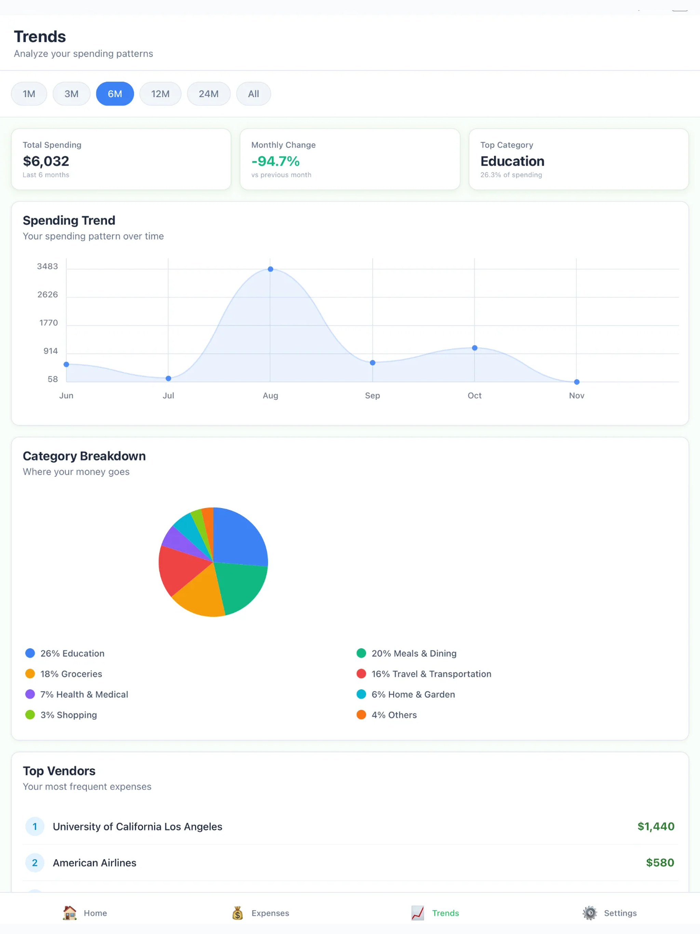Tap the Expenses money bag icon
This screenshot has height=934, width=700.
[x=238, y=912]
